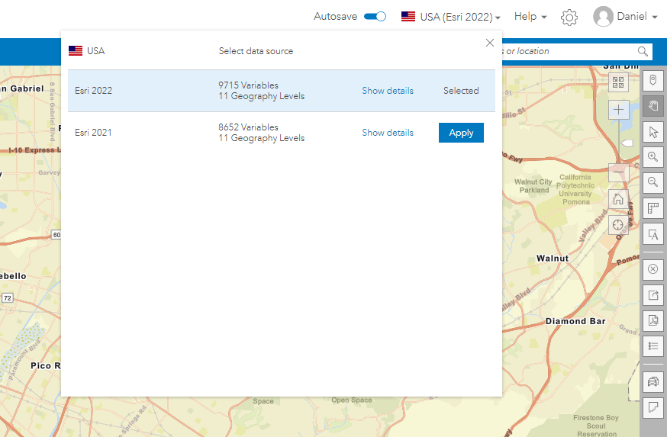The image size is (667, 437).
Task: Click the export to PDF icon
Action: pyautogui.click(x=653, y=320)
